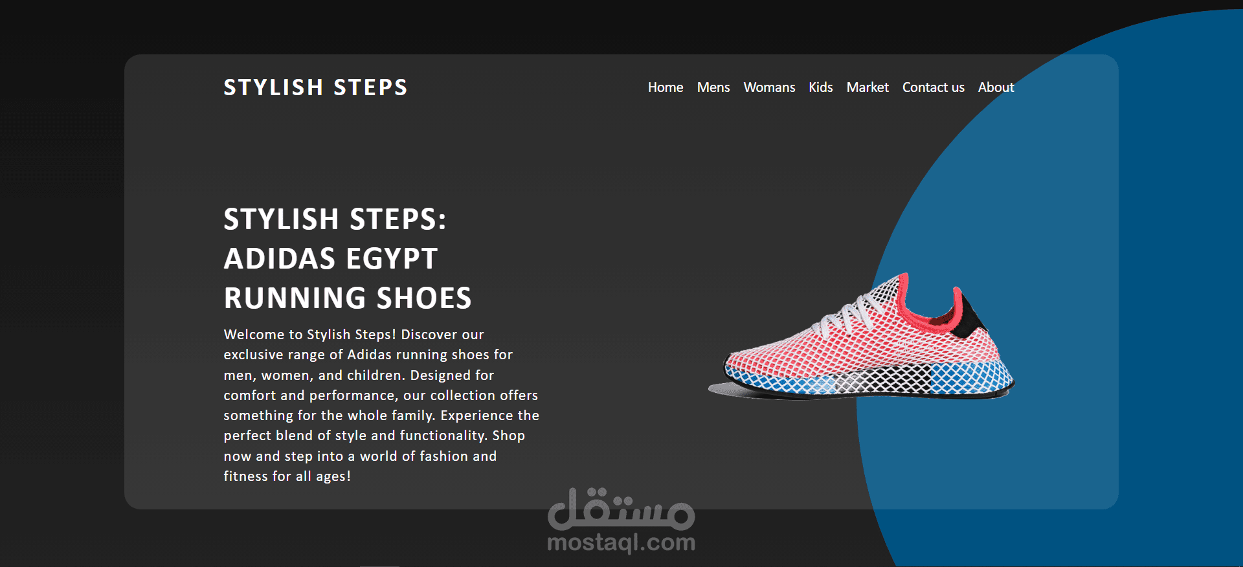The image size is (1243, 567).
Task: Click the 'STYLISH STEPS:' hero heading line
Action: pyautogui.click(x=335, y=219)
